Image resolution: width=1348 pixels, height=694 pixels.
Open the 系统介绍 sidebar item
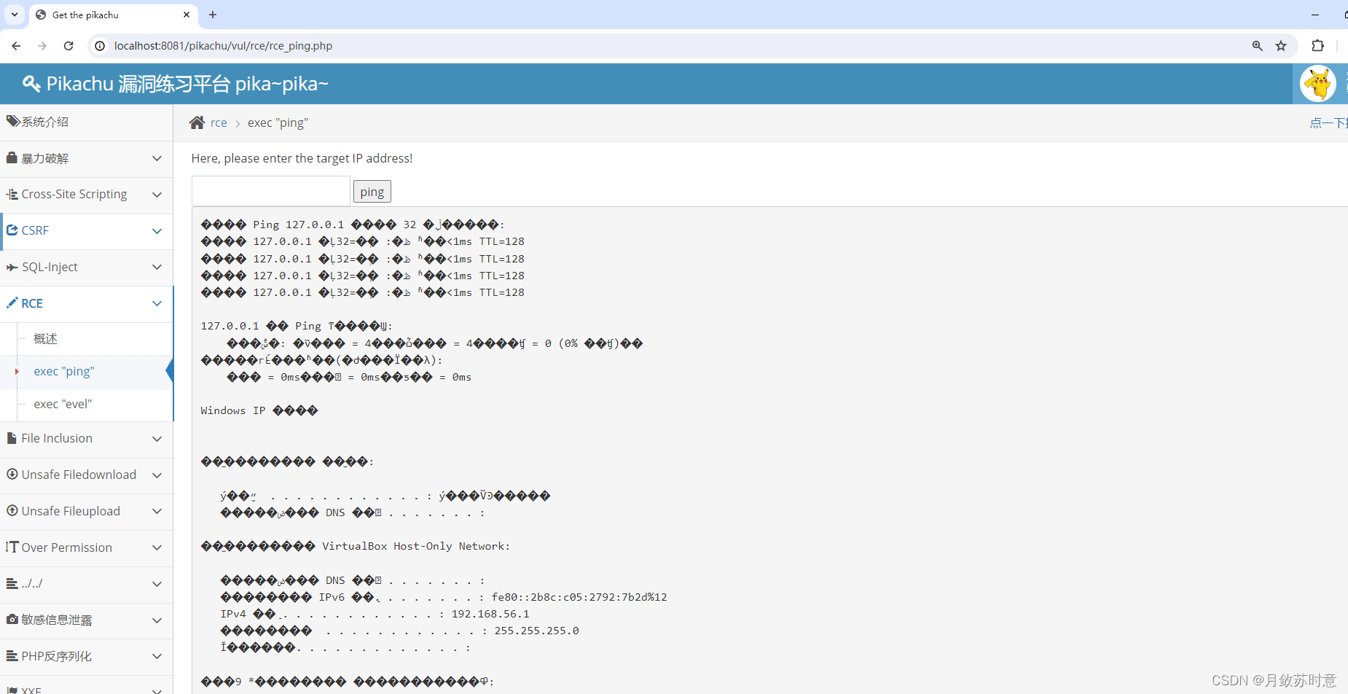point(86,122)
